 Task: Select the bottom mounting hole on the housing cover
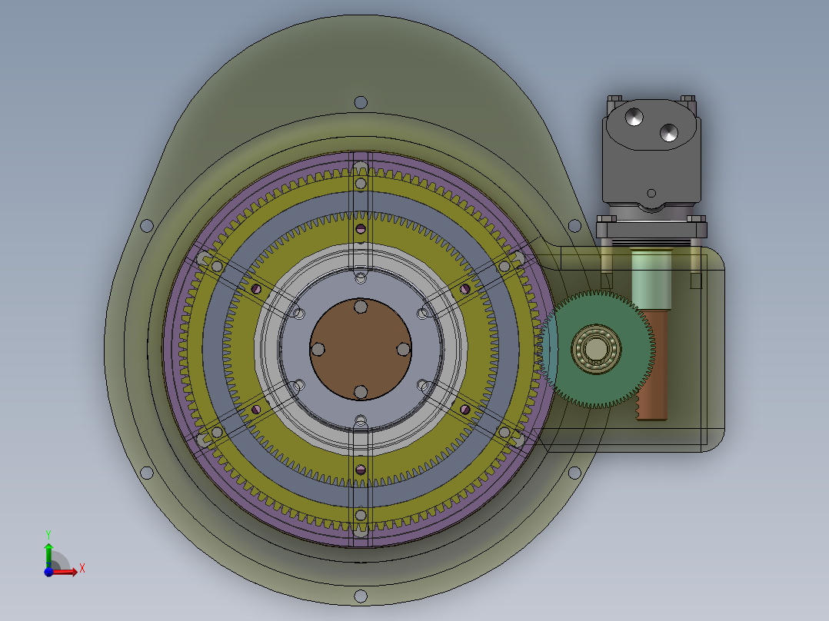pyautogui.click(x=360, y=595)
